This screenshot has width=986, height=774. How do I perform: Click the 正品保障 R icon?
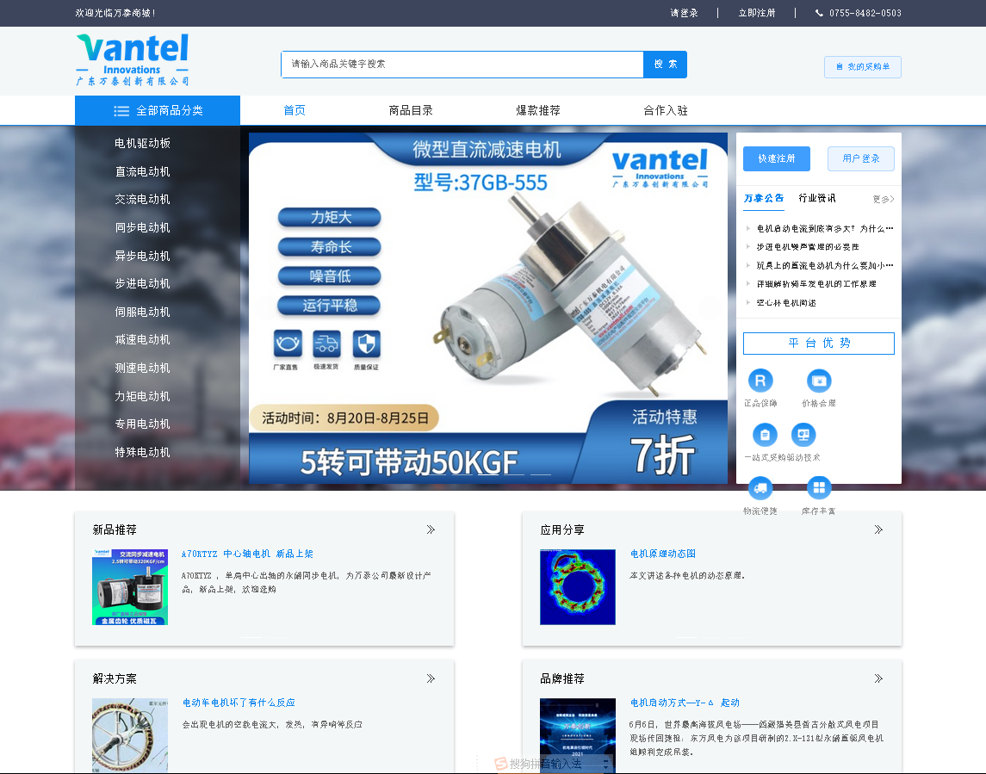coord(760,381)
